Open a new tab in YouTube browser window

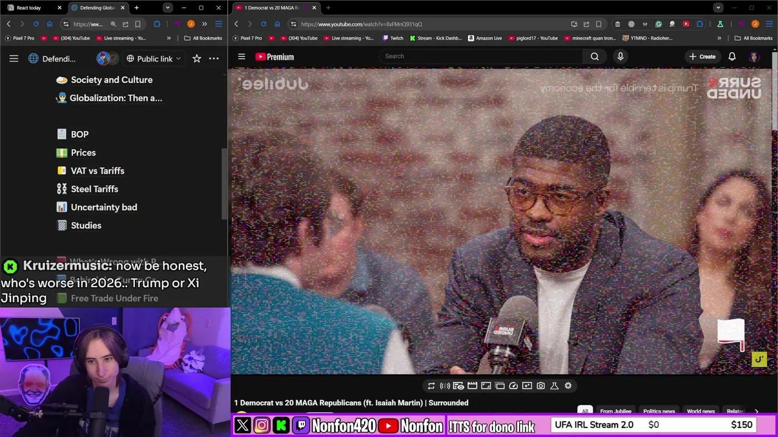328,8
